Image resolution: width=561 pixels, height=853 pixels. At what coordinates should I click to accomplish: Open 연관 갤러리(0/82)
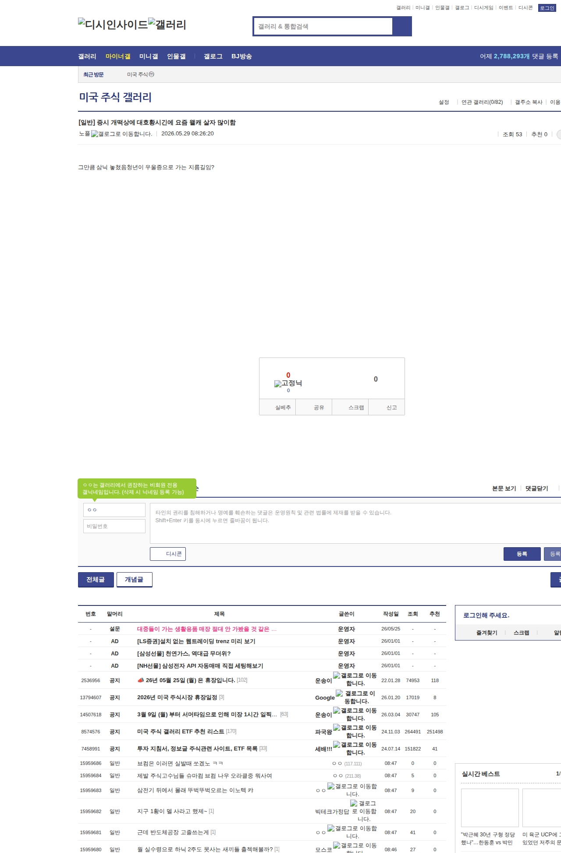[x=482, y=102]
